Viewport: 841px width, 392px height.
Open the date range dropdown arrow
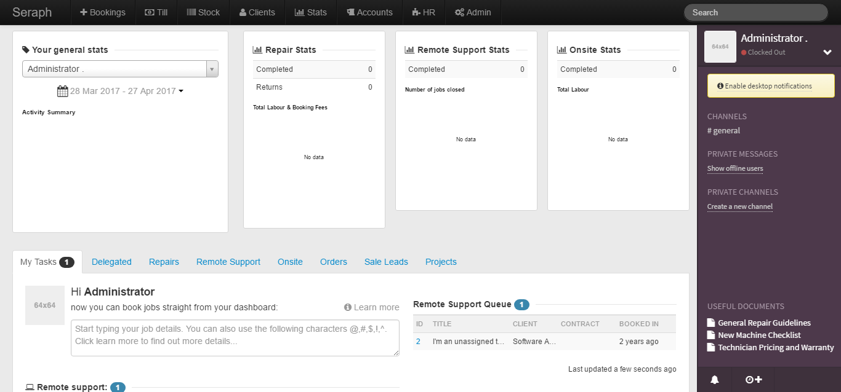pyautogui.click(x=180, y=92)
